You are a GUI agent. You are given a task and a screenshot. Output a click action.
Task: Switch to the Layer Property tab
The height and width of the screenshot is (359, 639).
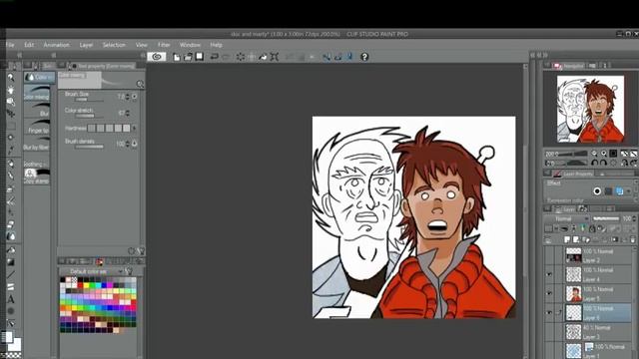[573, 174]
